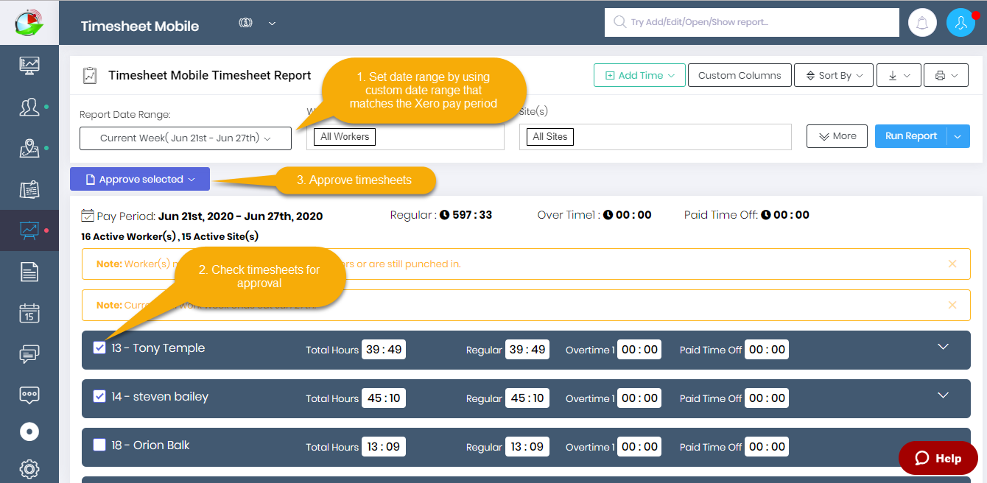Click the name 18 - Orion Balk

tap(150, 445)
